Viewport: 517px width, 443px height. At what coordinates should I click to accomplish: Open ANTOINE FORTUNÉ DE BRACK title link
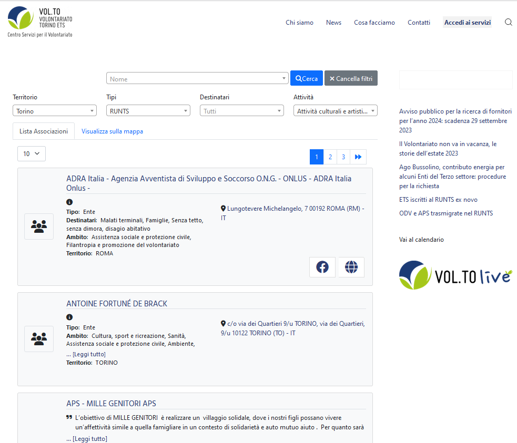tap(117, 303)
